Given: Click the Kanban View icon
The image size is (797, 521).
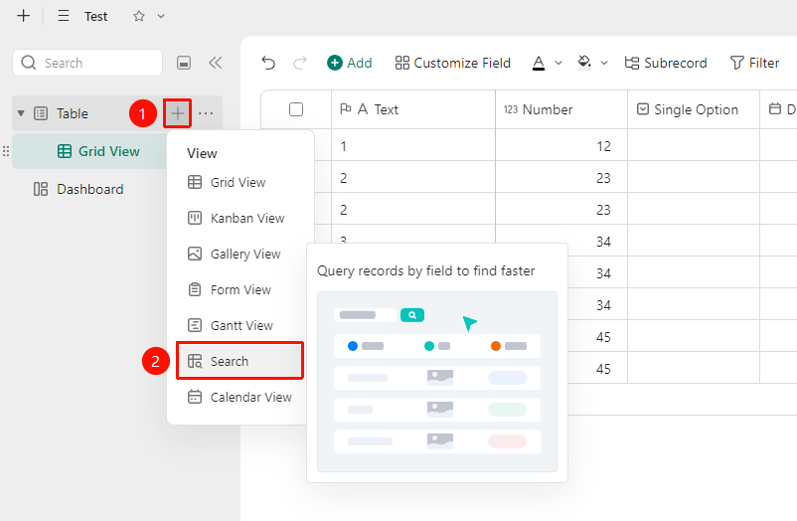Looking at the screenshot, I should point(195,218).
